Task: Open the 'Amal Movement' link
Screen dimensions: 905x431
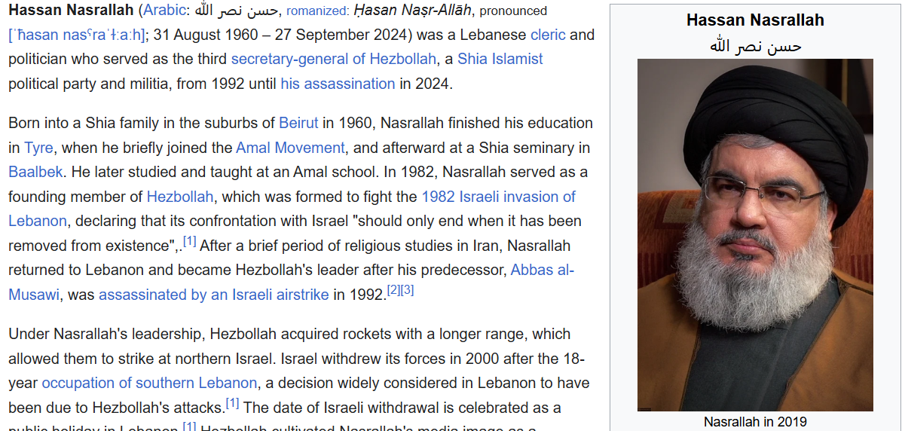Action: point(290,148)
